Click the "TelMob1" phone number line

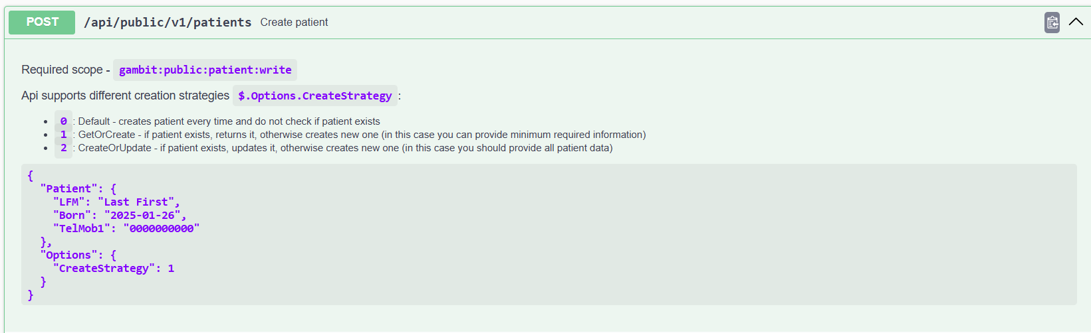pyautogui.click(x=126, y=229)
